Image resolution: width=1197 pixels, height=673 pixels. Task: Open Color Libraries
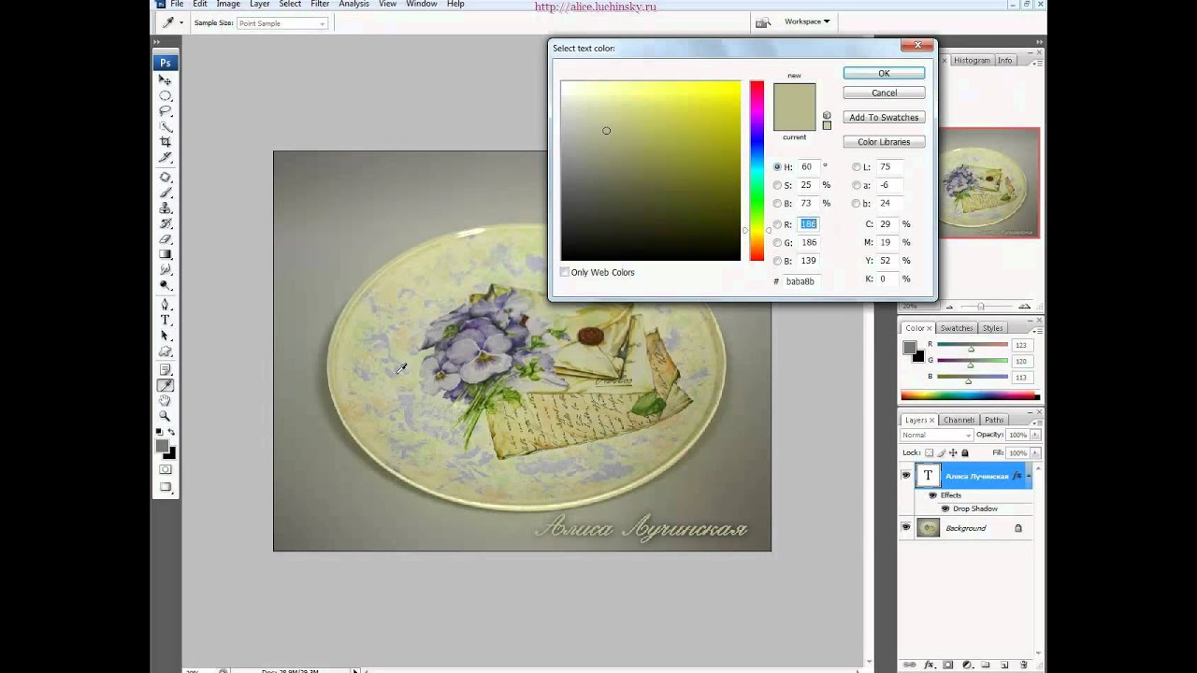click(884, 142)
